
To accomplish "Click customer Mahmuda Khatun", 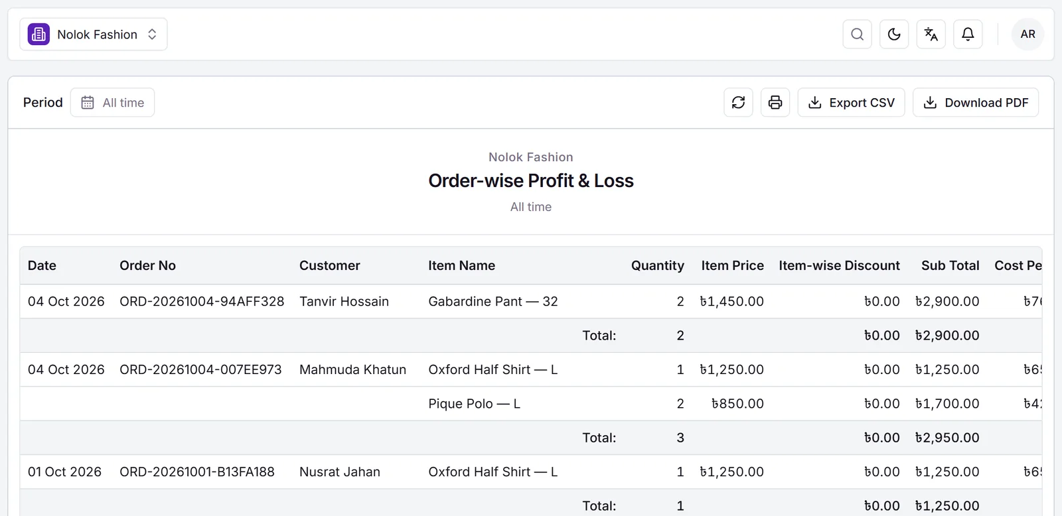I will click(x=352, y=370).
